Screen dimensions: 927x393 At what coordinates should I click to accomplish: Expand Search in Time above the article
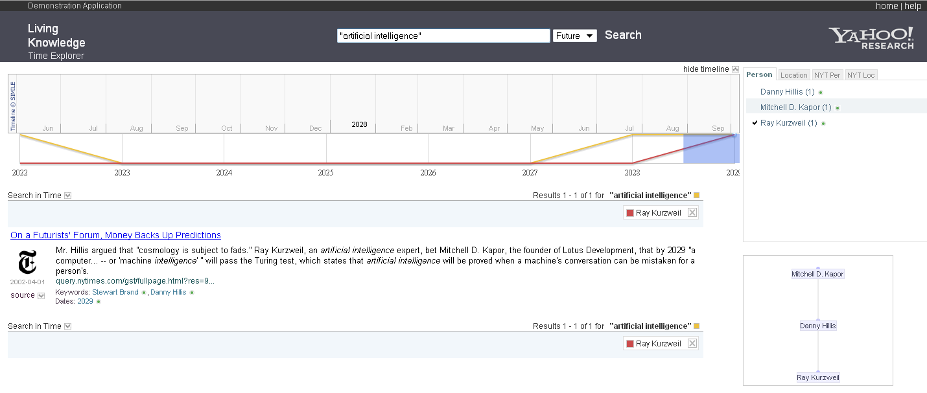pos(67,196)
